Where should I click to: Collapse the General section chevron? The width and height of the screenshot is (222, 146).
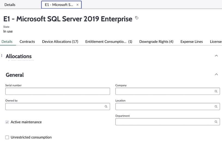216,74
